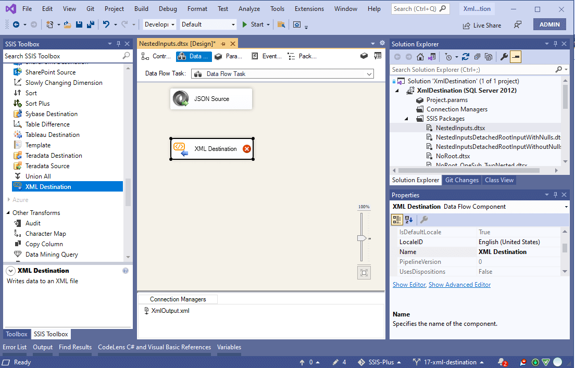The width and height of the screenshot is (575, 368).
Task: Open the Data Flow Task dropdown
Action: [x=282, y=74]
